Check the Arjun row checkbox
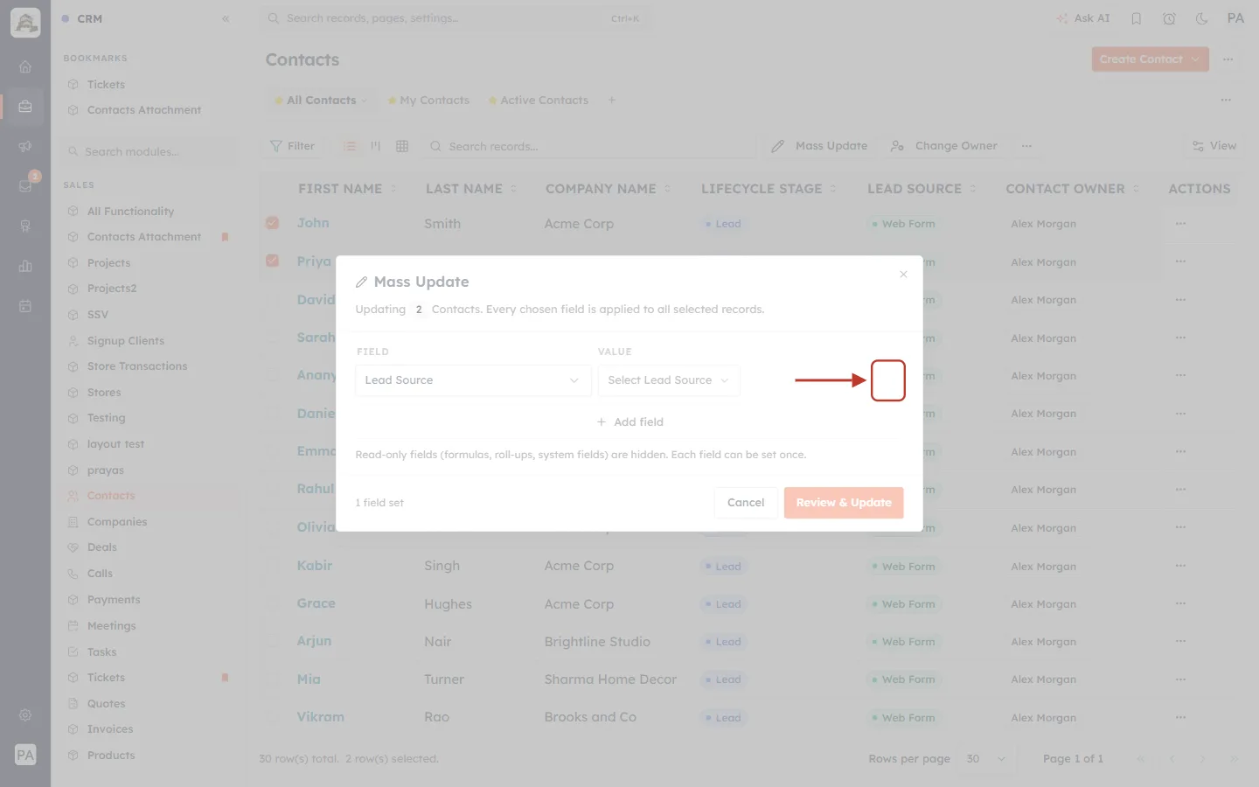The width and height of the screenshot is (1259, 787). tap(273, 641)
